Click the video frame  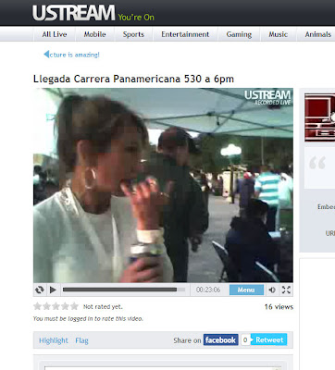click(x=163, y=185)
